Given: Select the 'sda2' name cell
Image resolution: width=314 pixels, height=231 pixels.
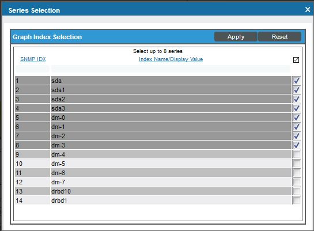Looking at the screenshot, I should click(171, 99).
